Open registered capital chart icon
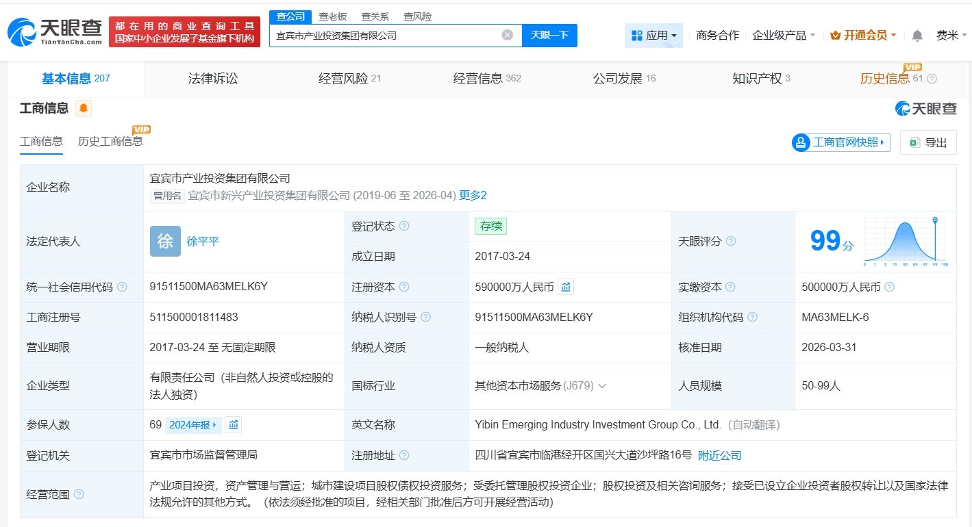The width and height of the screenshot is (972, 527). point(566,287)
